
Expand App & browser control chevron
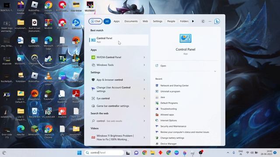tap(144, 80)
